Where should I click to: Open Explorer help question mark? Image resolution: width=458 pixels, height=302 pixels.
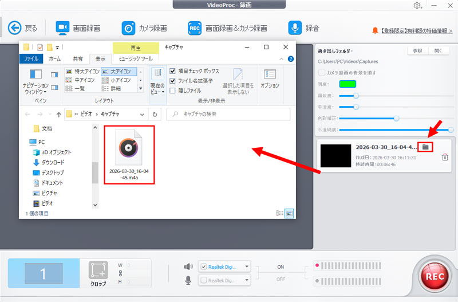pos(291,59)
